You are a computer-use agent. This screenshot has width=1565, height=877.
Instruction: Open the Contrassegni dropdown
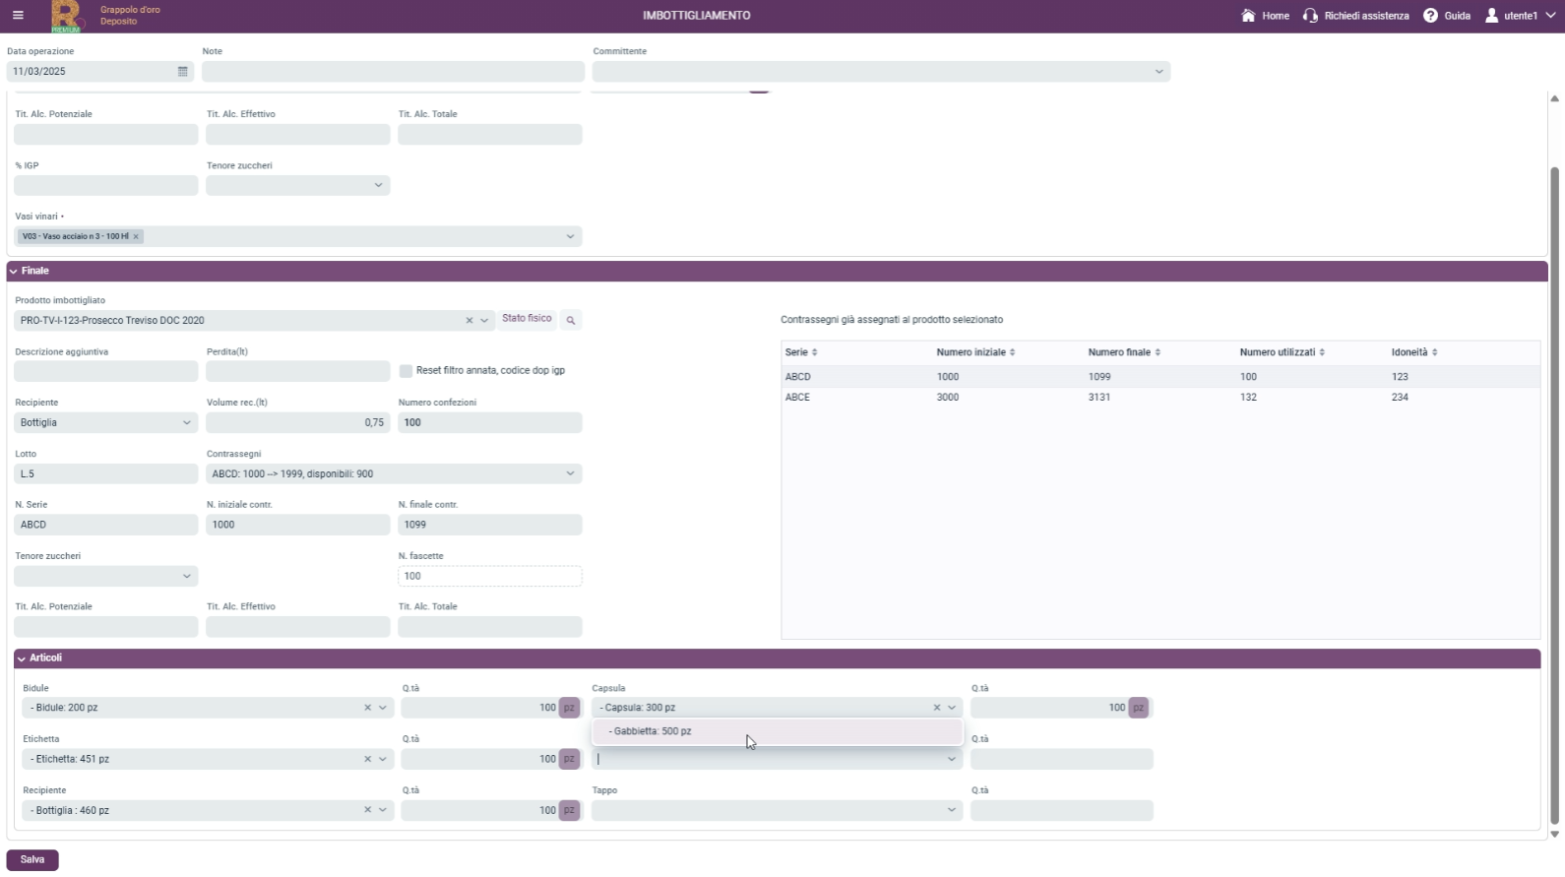(x=394, y=474)
